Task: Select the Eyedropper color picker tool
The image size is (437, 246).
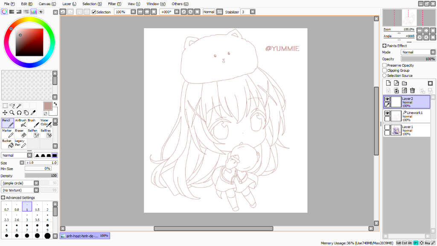Action: [33, 113]
